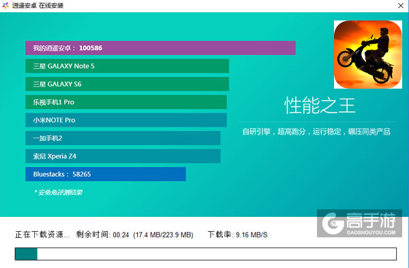Image resolution: width=409 pixels, height=268 pixels.
Task: Click the installer logo in title bar
Action: click(x=5, y=5)
